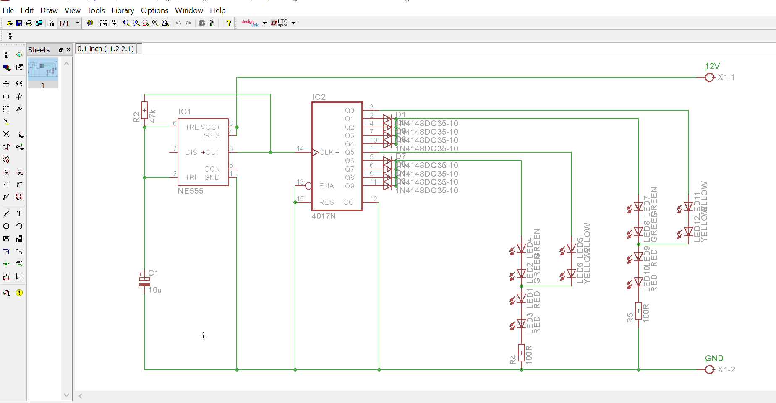
Task: Open the sheet selector 1/1 dropdown
Action: [69, 23]
